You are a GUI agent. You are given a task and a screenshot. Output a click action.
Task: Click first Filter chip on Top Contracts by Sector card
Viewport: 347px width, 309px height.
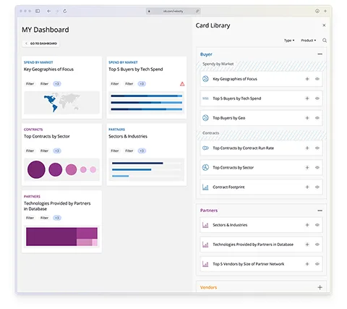30,151
